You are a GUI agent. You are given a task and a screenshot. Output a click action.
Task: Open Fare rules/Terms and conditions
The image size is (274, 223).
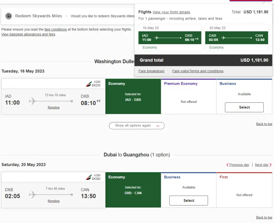197,71
